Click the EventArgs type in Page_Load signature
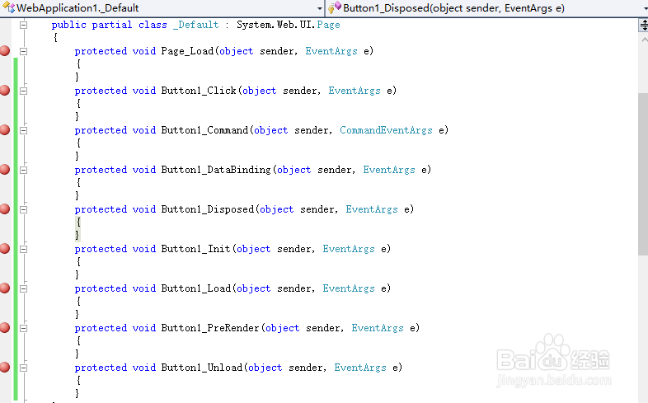The width and height of the screenshot is (648, 403). [331, 51]
